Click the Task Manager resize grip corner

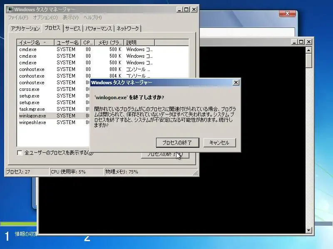pyautogui.click(x=196, y=173)
